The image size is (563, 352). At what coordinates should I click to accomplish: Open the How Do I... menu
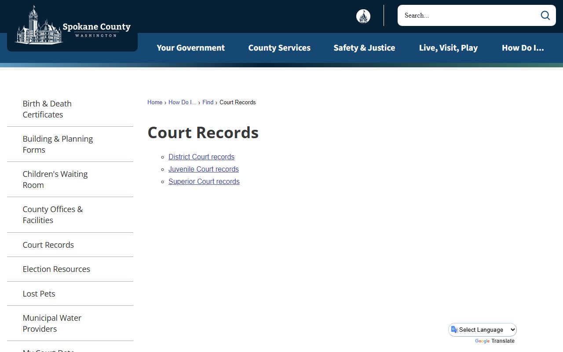click(523, 48)
